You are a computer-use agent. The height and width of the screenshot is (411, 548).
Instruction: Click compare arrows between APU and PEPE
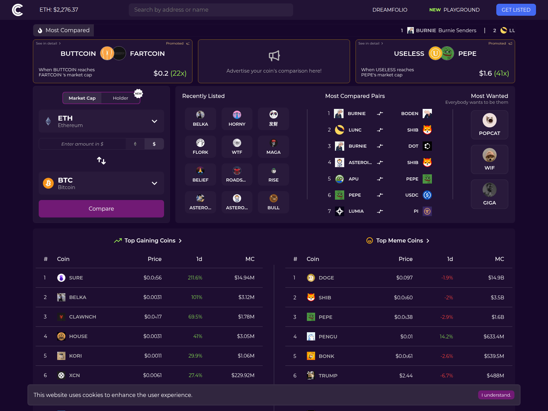[x=380, y=179]
